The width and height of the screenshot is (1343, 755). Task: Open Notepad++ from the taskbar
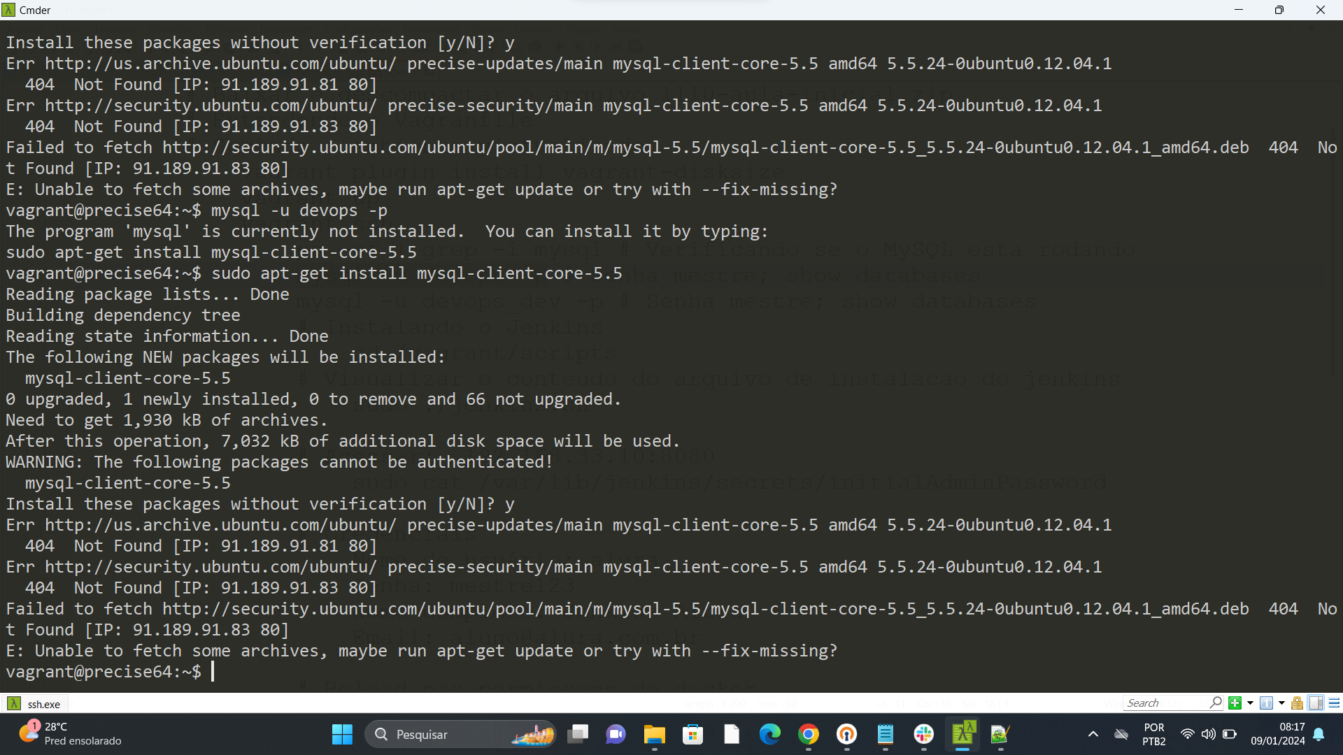1001,735
